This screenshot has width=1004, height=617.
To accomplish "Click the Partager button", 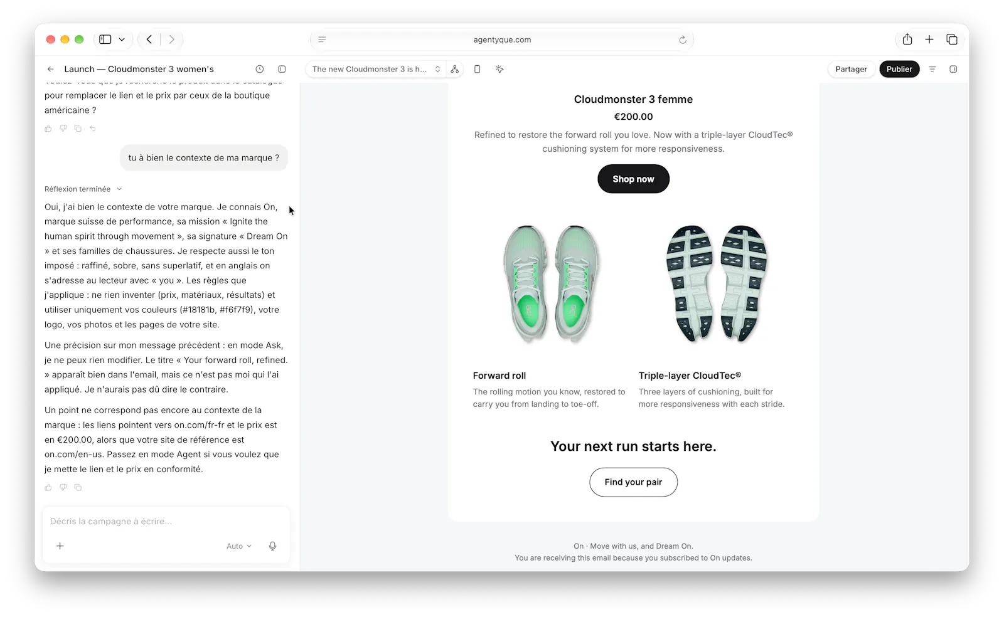I will coord(851,69).
